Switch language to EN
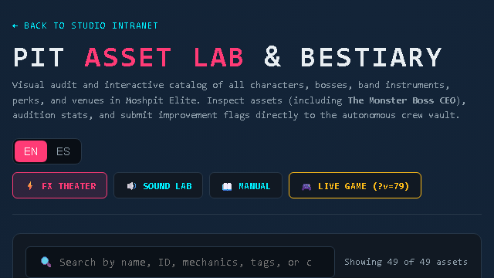Viewport: 494px width, 278px height. (31, 151)
